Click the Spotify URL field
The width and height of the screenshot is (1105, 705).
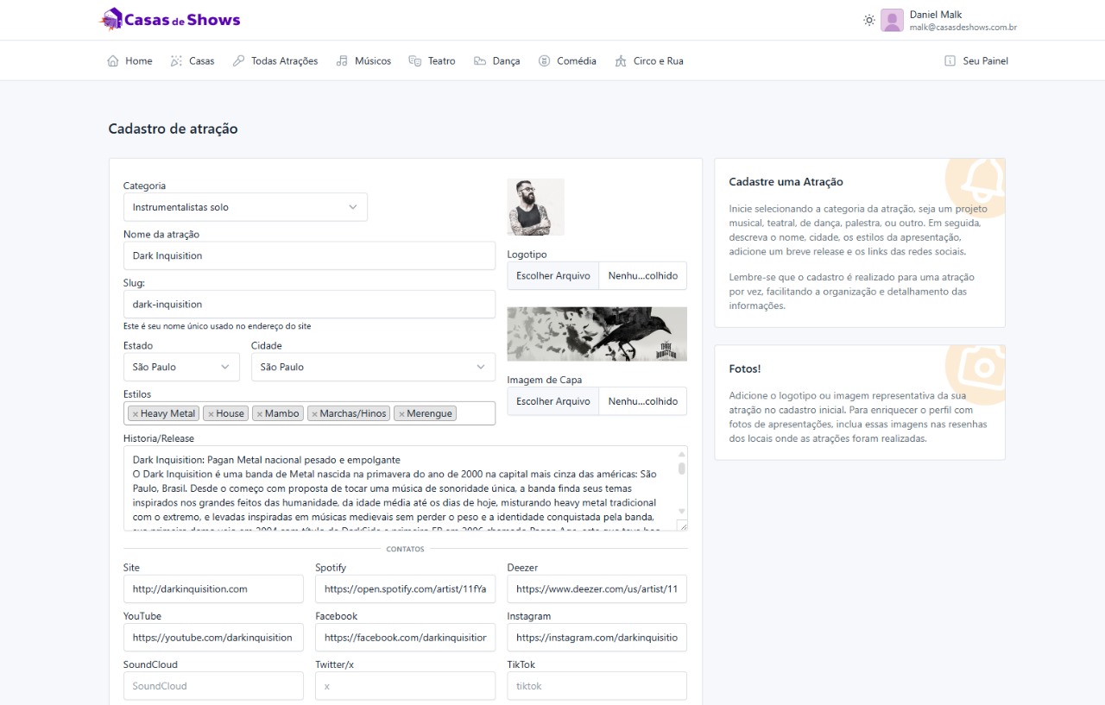coord(405,589)
